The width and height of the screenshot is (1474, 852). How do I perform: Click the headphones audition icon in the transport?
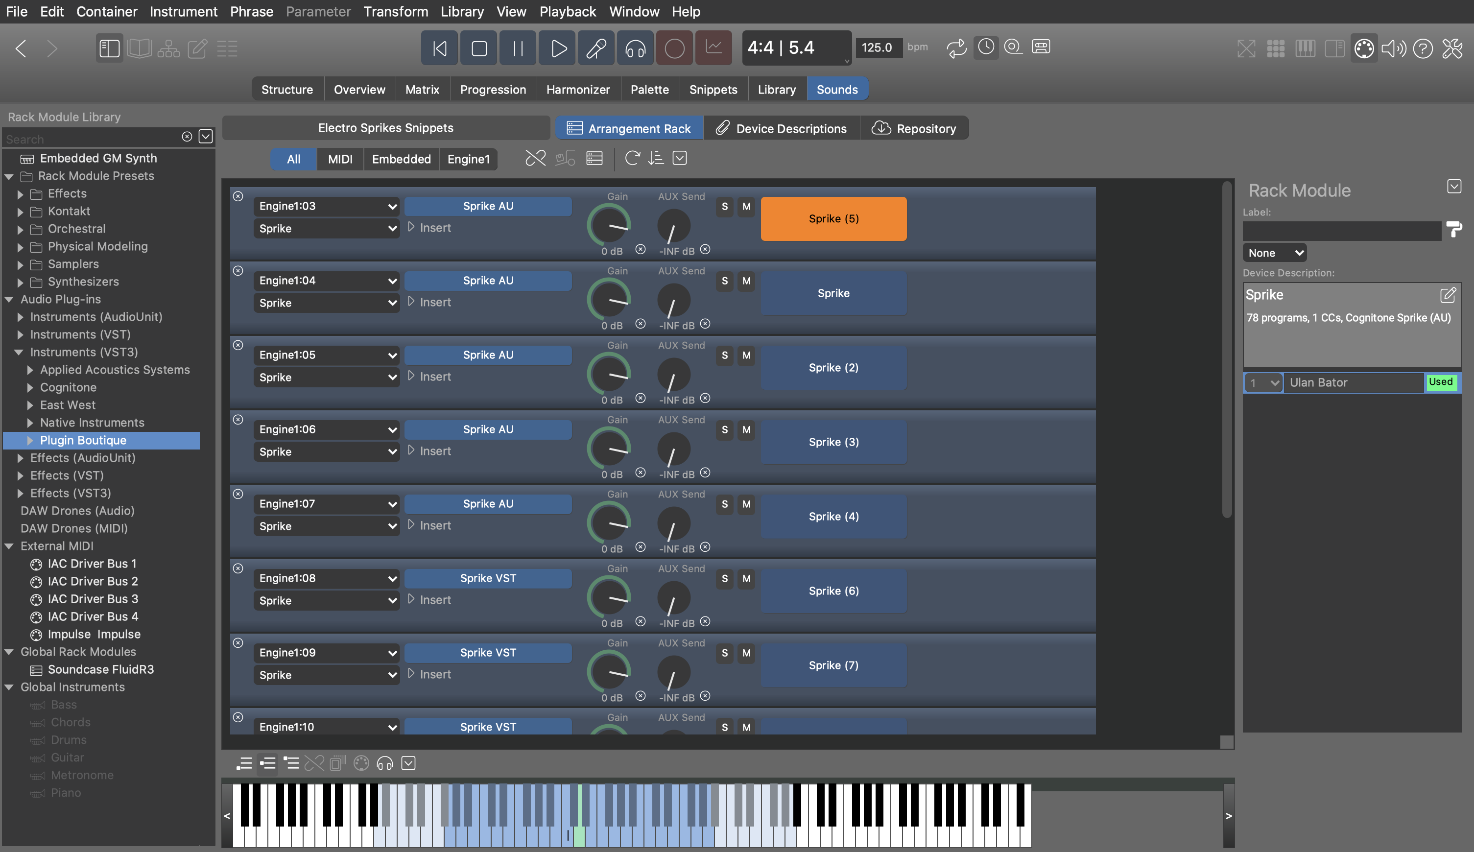pos(635,48)
